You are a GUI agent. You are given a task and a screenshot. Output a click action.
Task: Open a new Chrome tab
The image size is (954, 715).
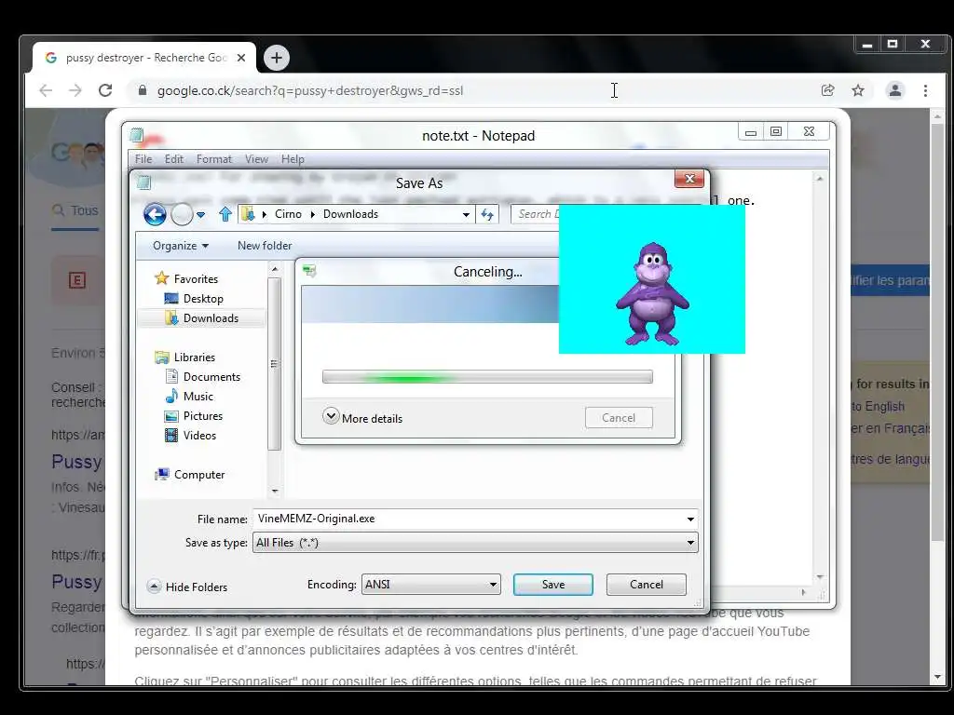tap(276, 58)
